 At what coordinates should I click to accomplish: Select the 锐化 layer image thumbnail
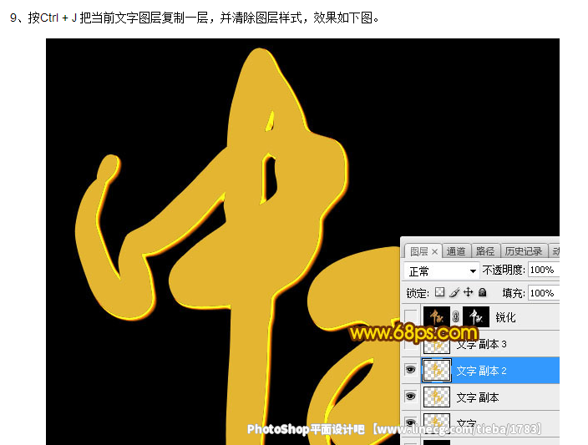436,317
